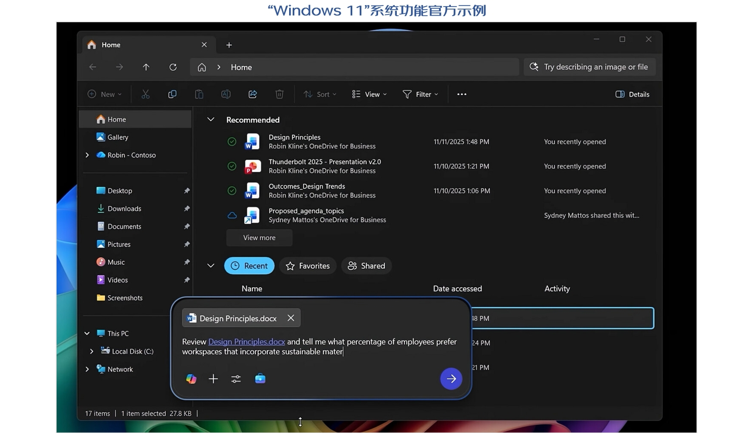Click the blue briefcase work icon
744x433 pixels.
point(260,378)
